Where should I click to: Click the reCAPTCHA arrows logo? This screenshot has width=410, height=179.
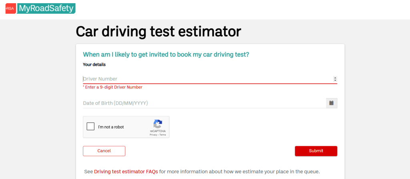point(158,124)
